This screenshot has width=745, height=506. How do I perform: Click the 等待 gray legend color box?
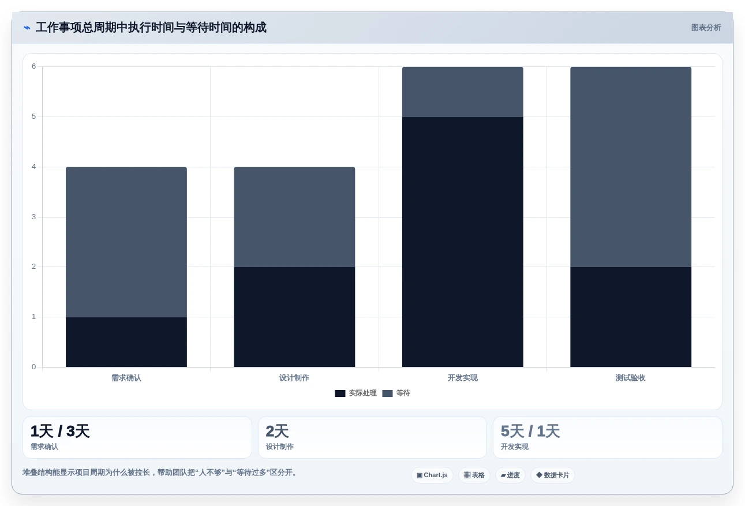387,393
